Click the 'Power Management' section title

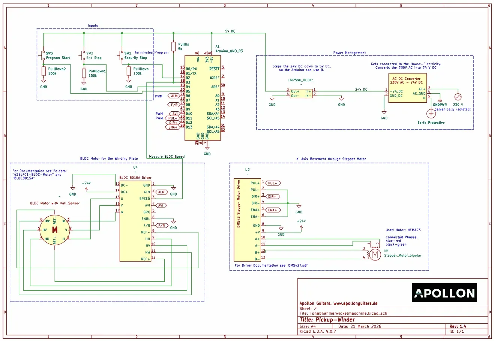(x=349, y=53)
